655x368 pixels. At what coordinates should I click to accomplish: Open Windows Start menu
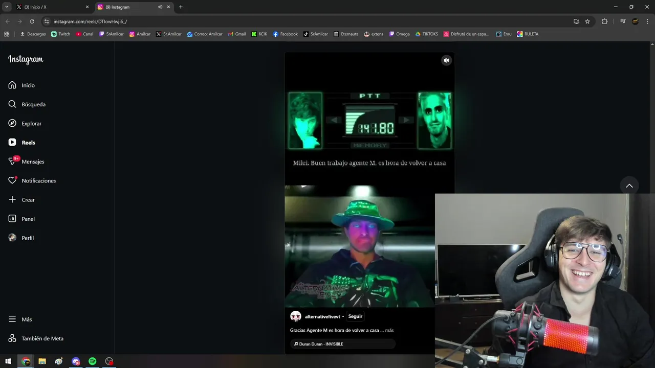(8, 361)
